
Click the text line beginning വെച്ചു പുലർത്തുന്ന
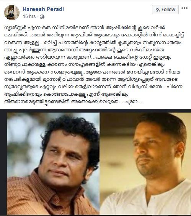coord(84,50)
